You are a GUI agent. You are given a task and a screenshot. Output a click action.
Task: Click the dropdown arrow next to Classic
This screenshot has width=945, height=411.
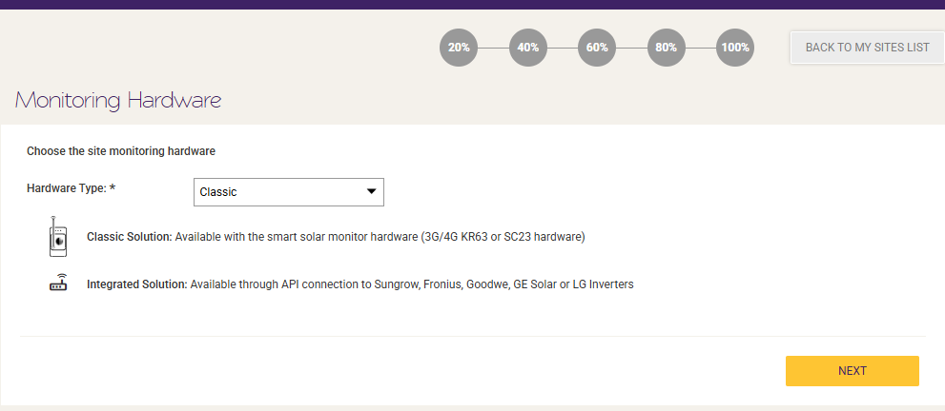[371, 191]
